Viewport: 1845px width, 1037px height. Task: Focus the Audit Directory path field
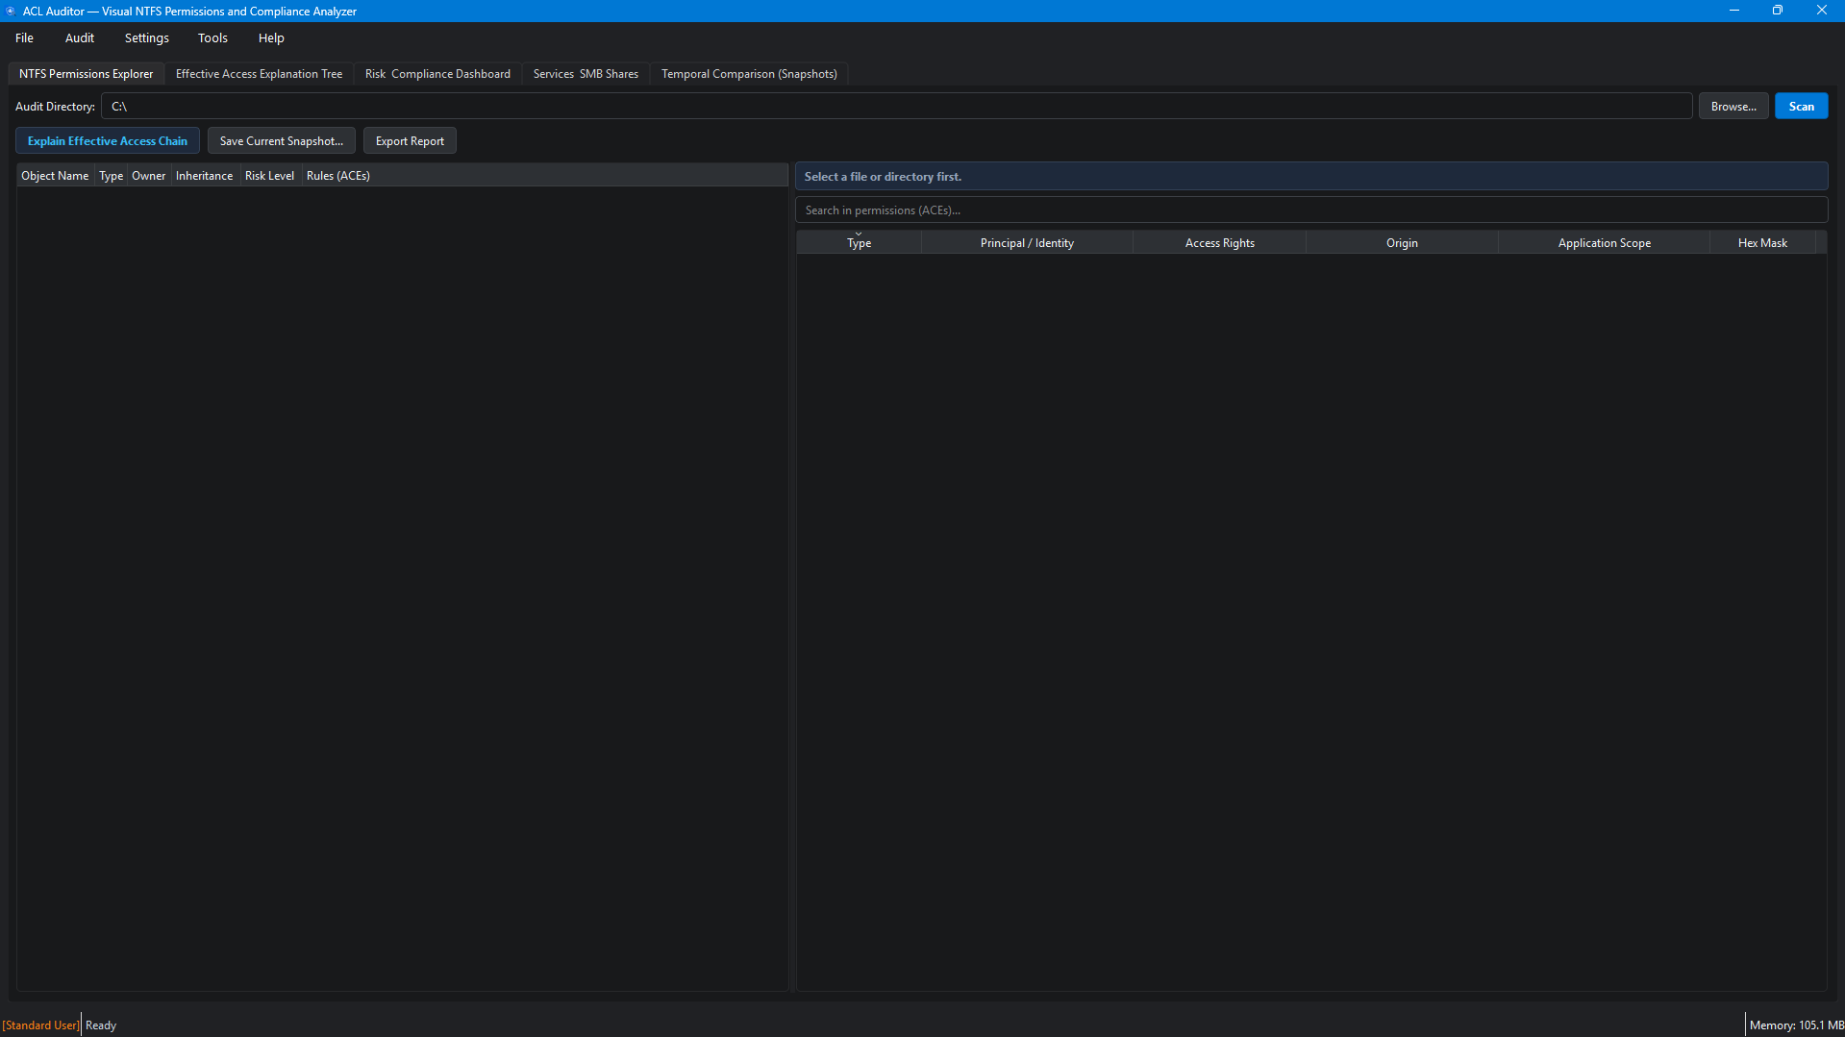pyautogui.click(x=896, y=107)
